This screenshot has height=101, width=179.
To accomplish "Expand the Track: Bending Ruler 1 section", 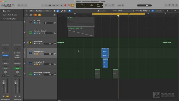I will (x=1, y=19).
